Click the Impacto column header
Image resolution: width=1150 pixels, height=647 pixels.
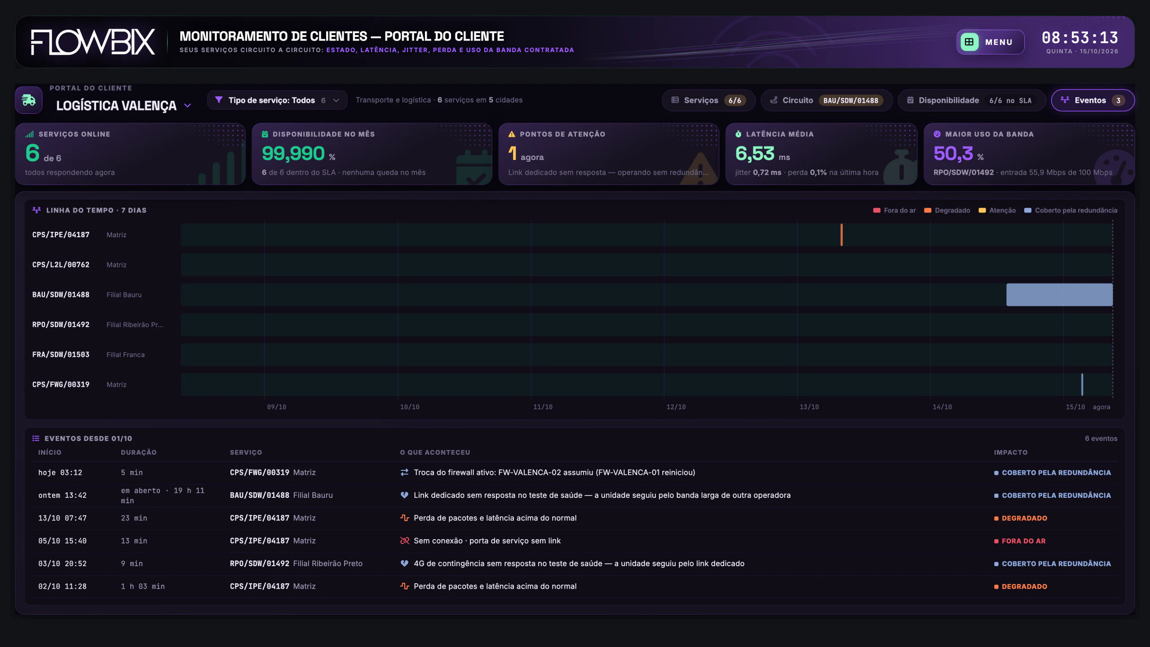1010,452
